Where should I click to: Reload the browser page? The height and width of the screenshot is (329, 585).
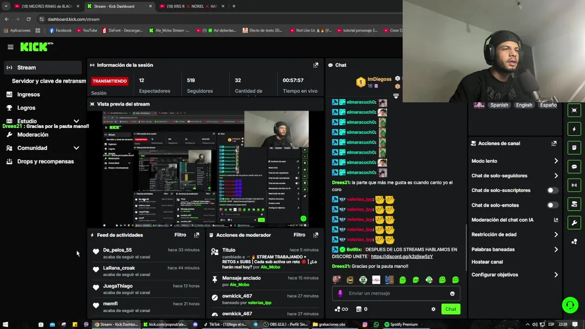click(x=28, y=19)
